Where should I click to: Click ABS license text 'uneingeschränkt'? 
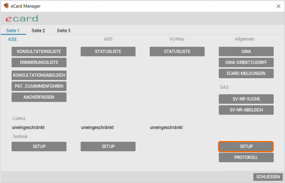click(x=97, y=127)
